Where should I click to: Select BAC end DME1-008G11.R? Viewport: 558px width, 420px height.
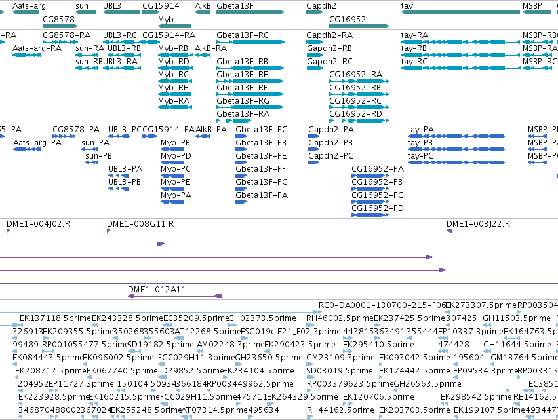pos(140,224)
